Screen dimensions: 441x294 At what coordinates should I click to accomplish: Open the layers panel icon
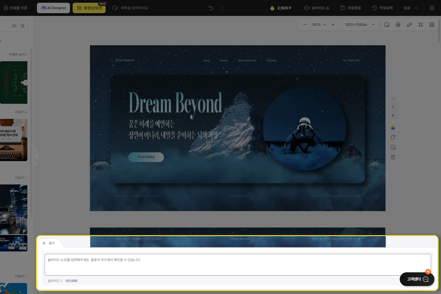tap(398, 24)
